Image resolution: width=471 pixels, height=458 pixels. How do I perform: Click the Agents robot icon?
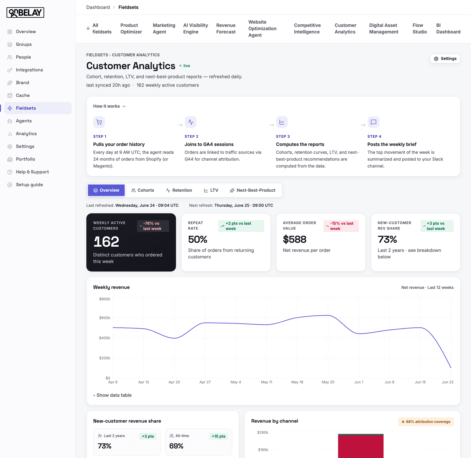coord(10,121)
